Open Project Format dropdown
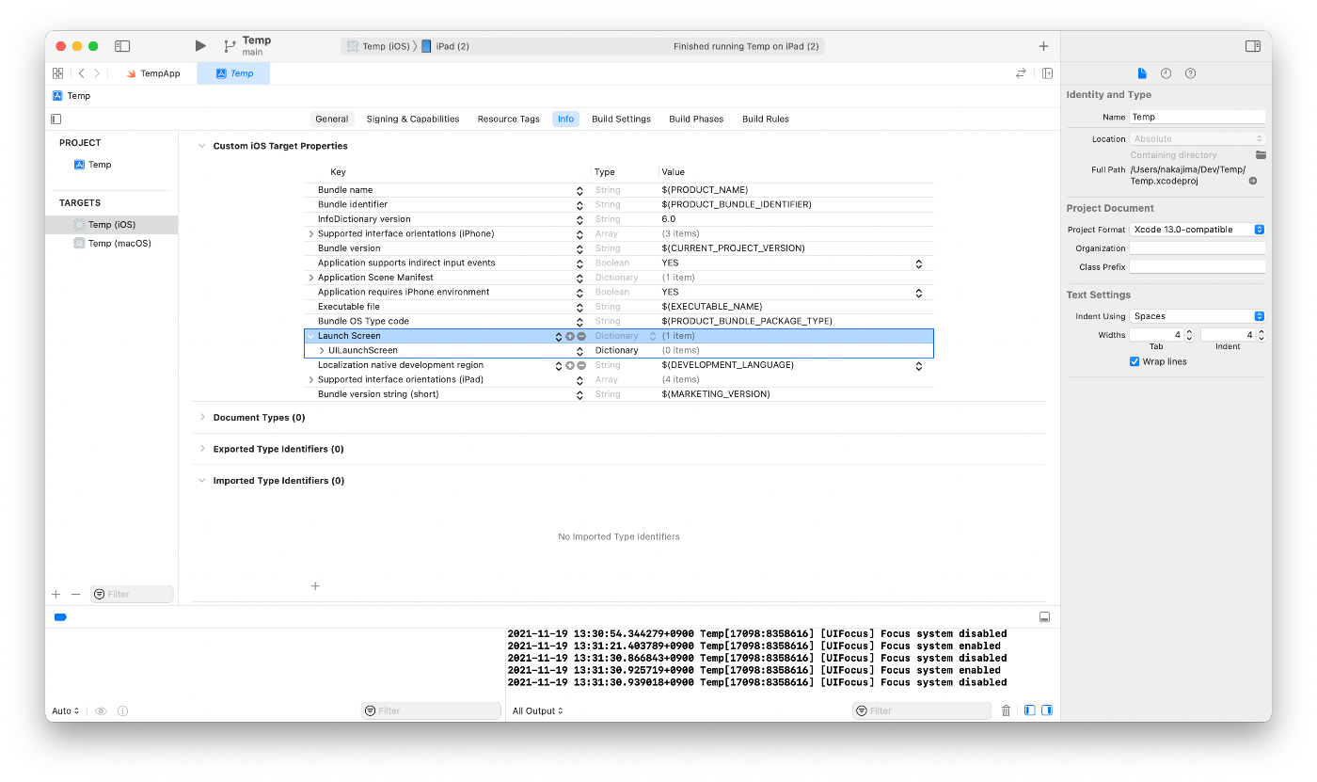1317x782 pixels. [1198, 230]
